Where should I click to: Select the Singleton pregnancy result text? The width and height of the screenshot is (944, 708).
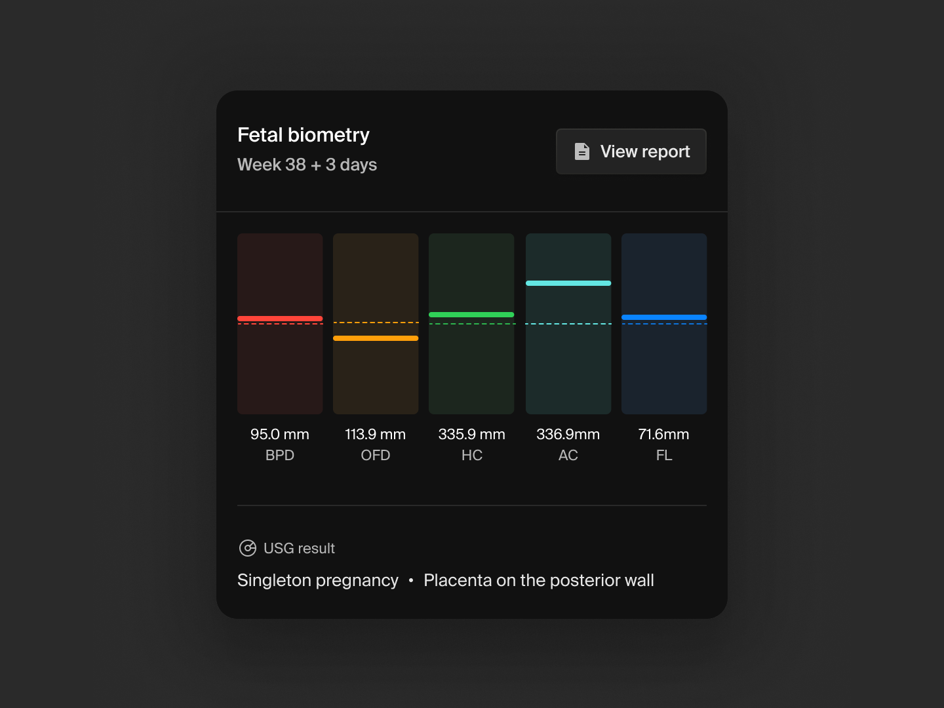318,580
